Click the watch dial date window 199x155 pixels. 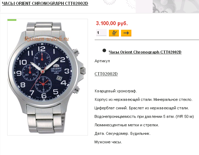click(59, 78)
